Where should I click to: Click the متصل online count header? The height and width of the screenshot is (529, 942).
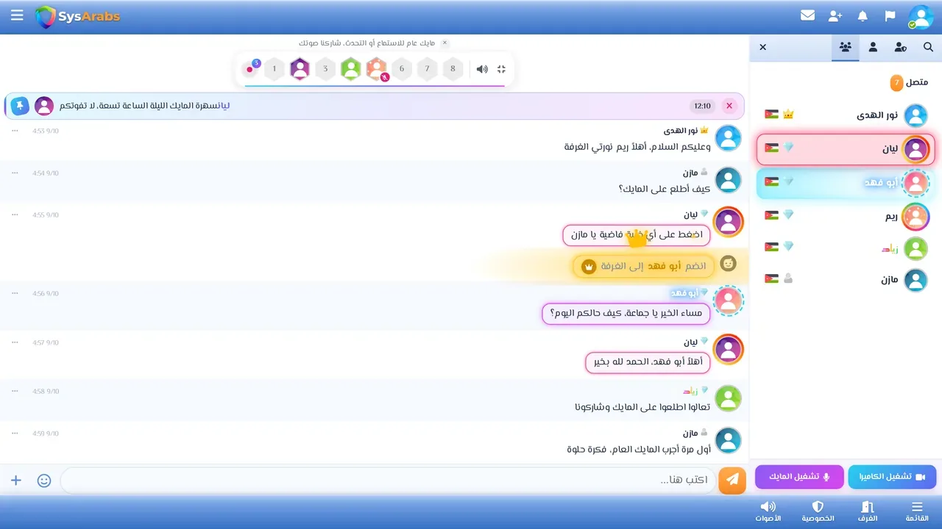(x=909, y=82)
